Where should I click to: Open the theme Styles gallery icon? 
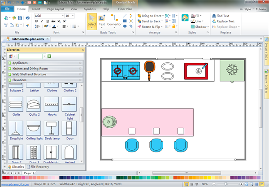[x=185, y=18]
